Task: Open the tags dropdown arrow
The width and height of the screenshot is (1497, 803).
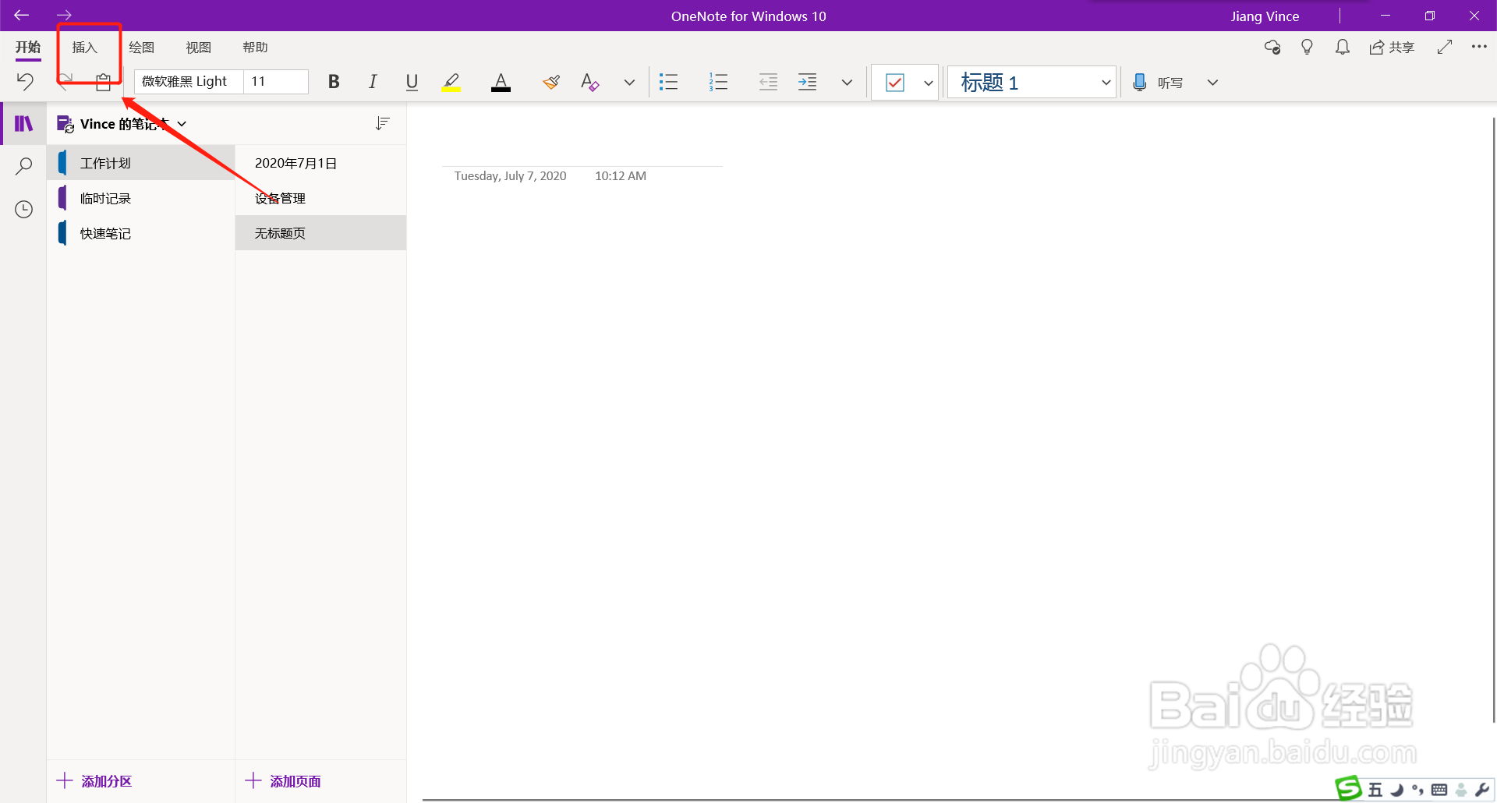Action: click(x=928, y=83)
